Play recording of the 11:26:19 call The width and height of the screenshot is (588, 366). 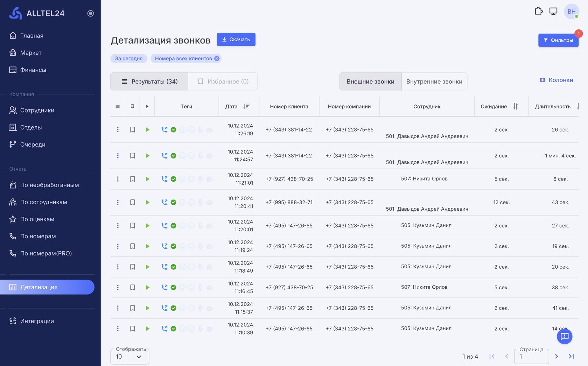(148, 130)
